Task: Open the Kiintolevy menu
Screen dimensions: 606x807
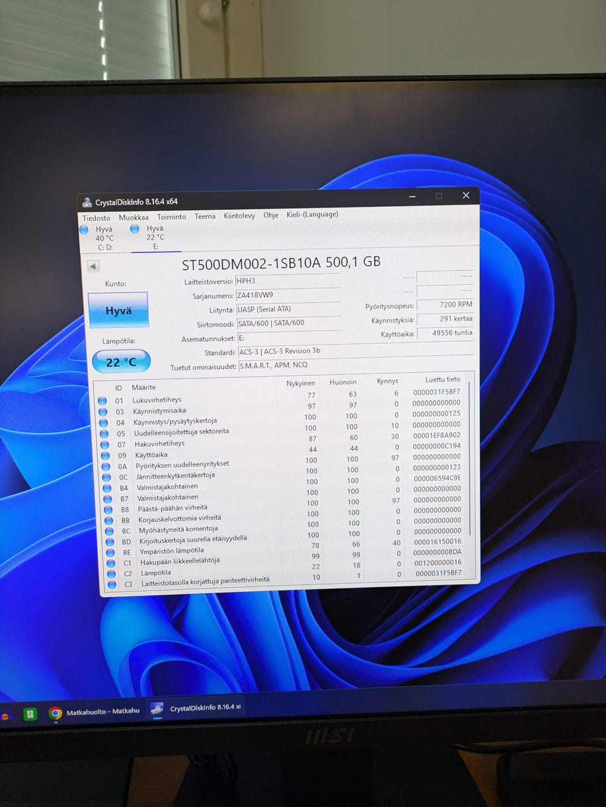Action: [239, 216]
